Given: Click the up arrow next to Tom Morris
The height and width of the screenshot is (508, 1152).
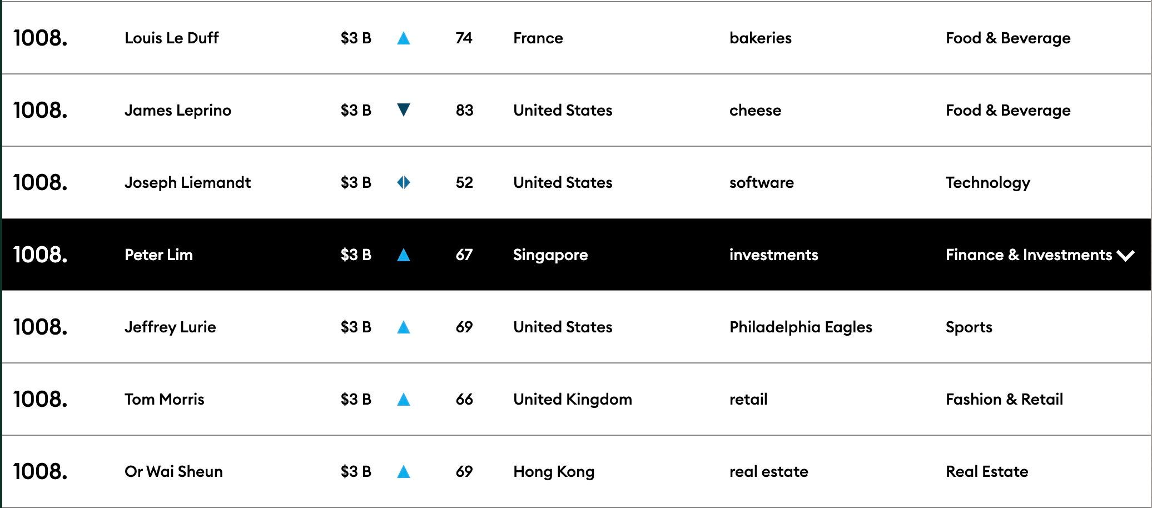Looking at the screenshot, I should click(x=405, y=399).
